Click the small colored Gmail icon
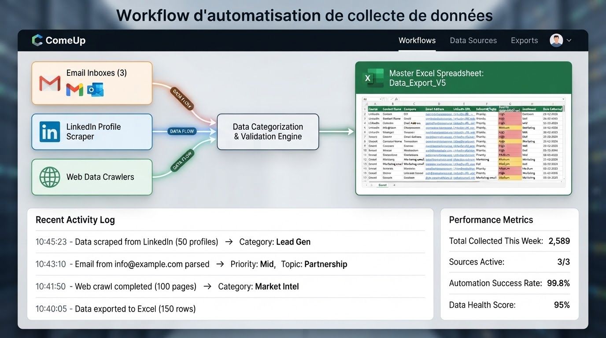606x338 pixels. pyautogui.click(x=74, y=89)
